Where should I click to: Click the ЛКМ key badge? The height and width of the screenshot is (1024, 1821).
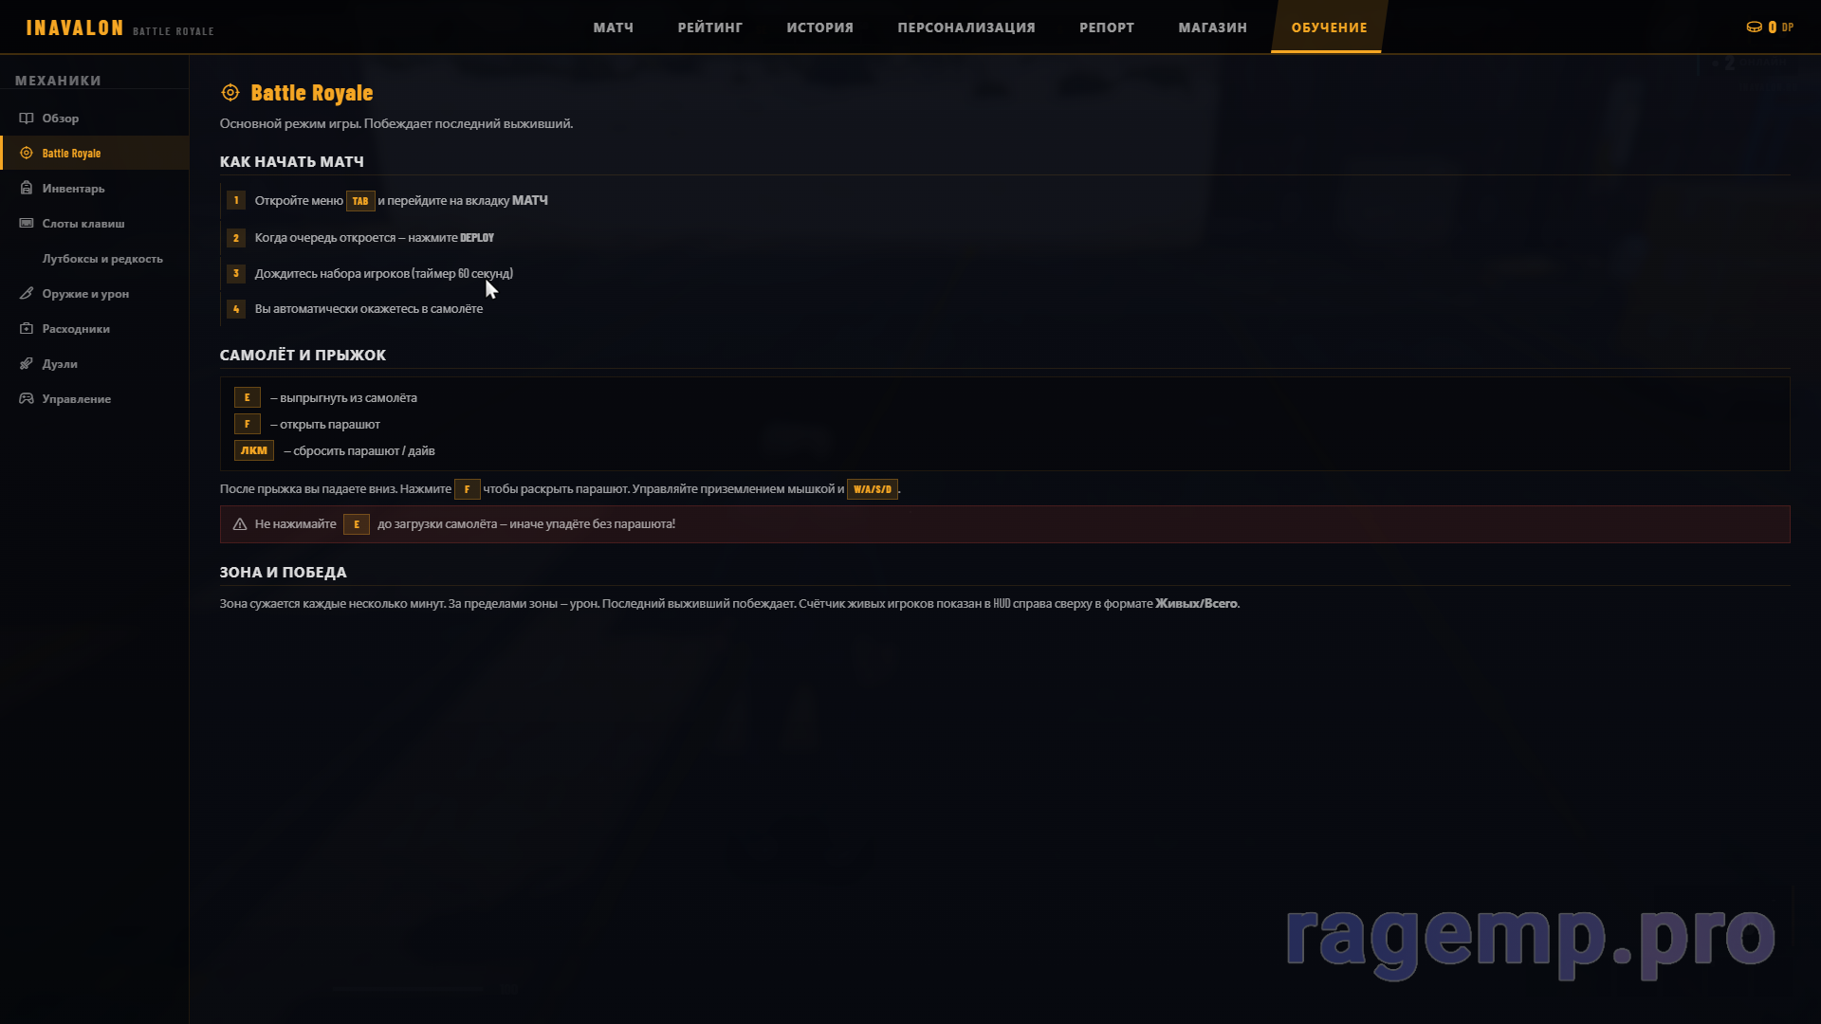[253, 451]
